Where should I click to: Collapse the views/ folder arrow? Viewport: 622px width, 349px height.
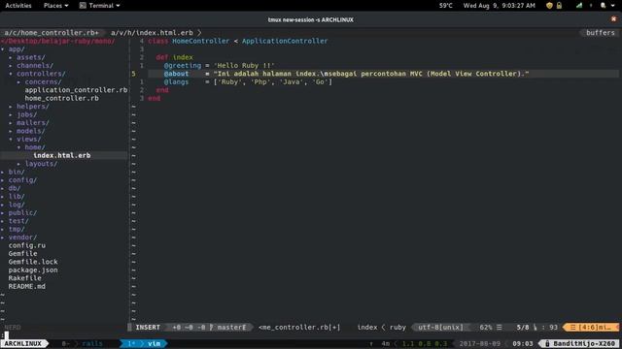pos(11,140)
